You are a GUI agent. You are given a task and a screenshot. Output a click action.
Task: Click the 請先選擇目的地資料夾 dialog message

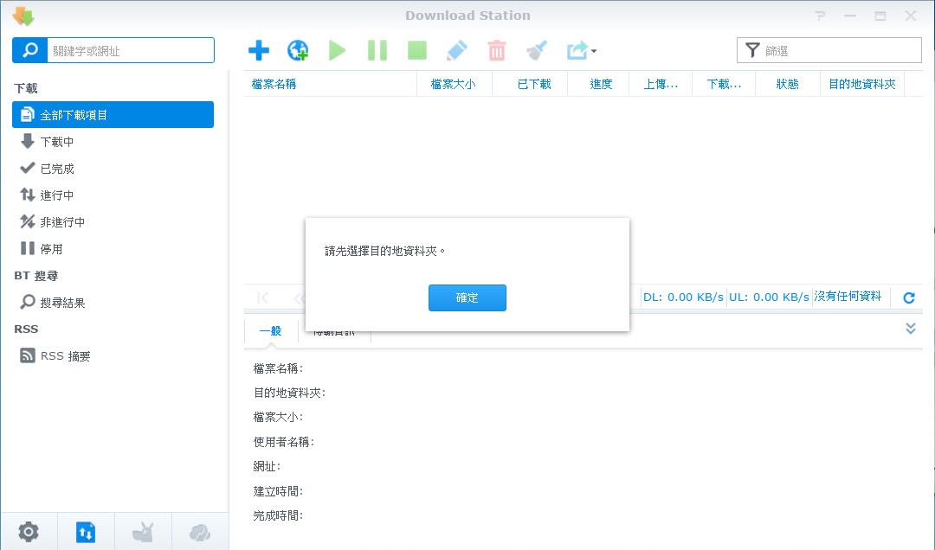[384, 251]
